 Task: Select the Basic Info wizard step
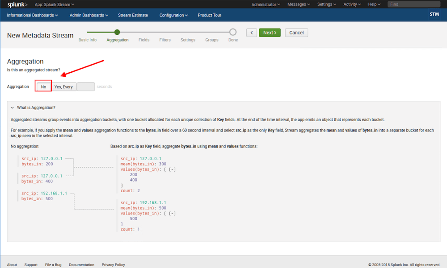[x=88, y=40]
